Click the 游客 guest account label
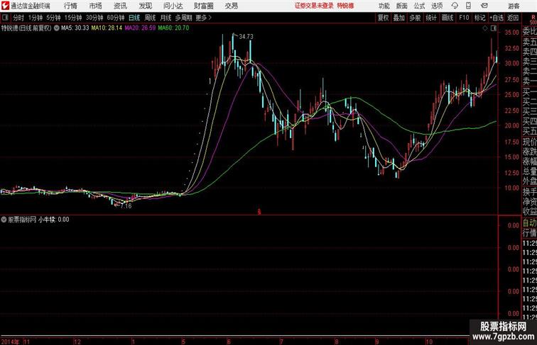Screen dimensions: 537x345 [514, 6]
